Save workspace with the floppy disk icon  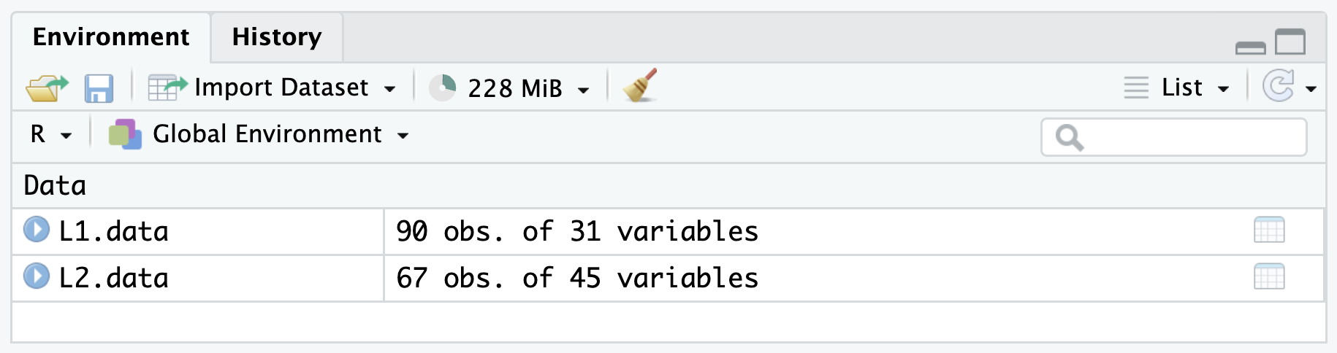pos(99,88)
